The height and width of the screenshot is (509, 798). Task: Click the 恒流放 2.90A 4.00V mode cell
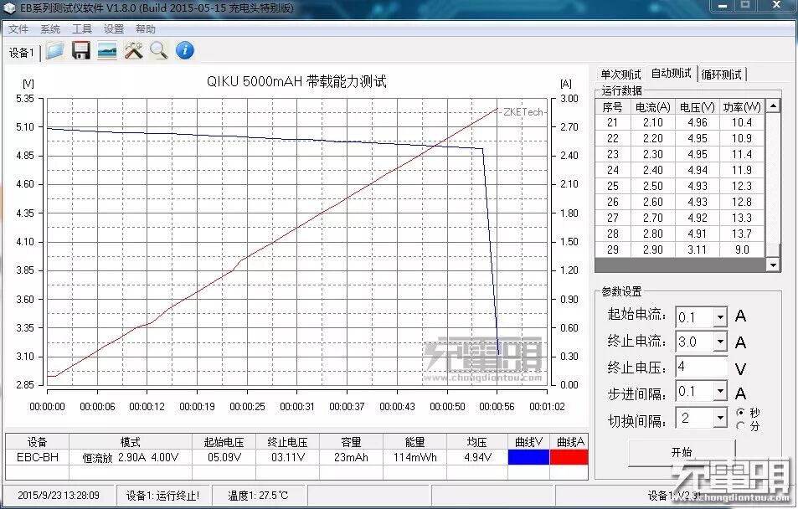pyautogui.click(x=131, y=457)
